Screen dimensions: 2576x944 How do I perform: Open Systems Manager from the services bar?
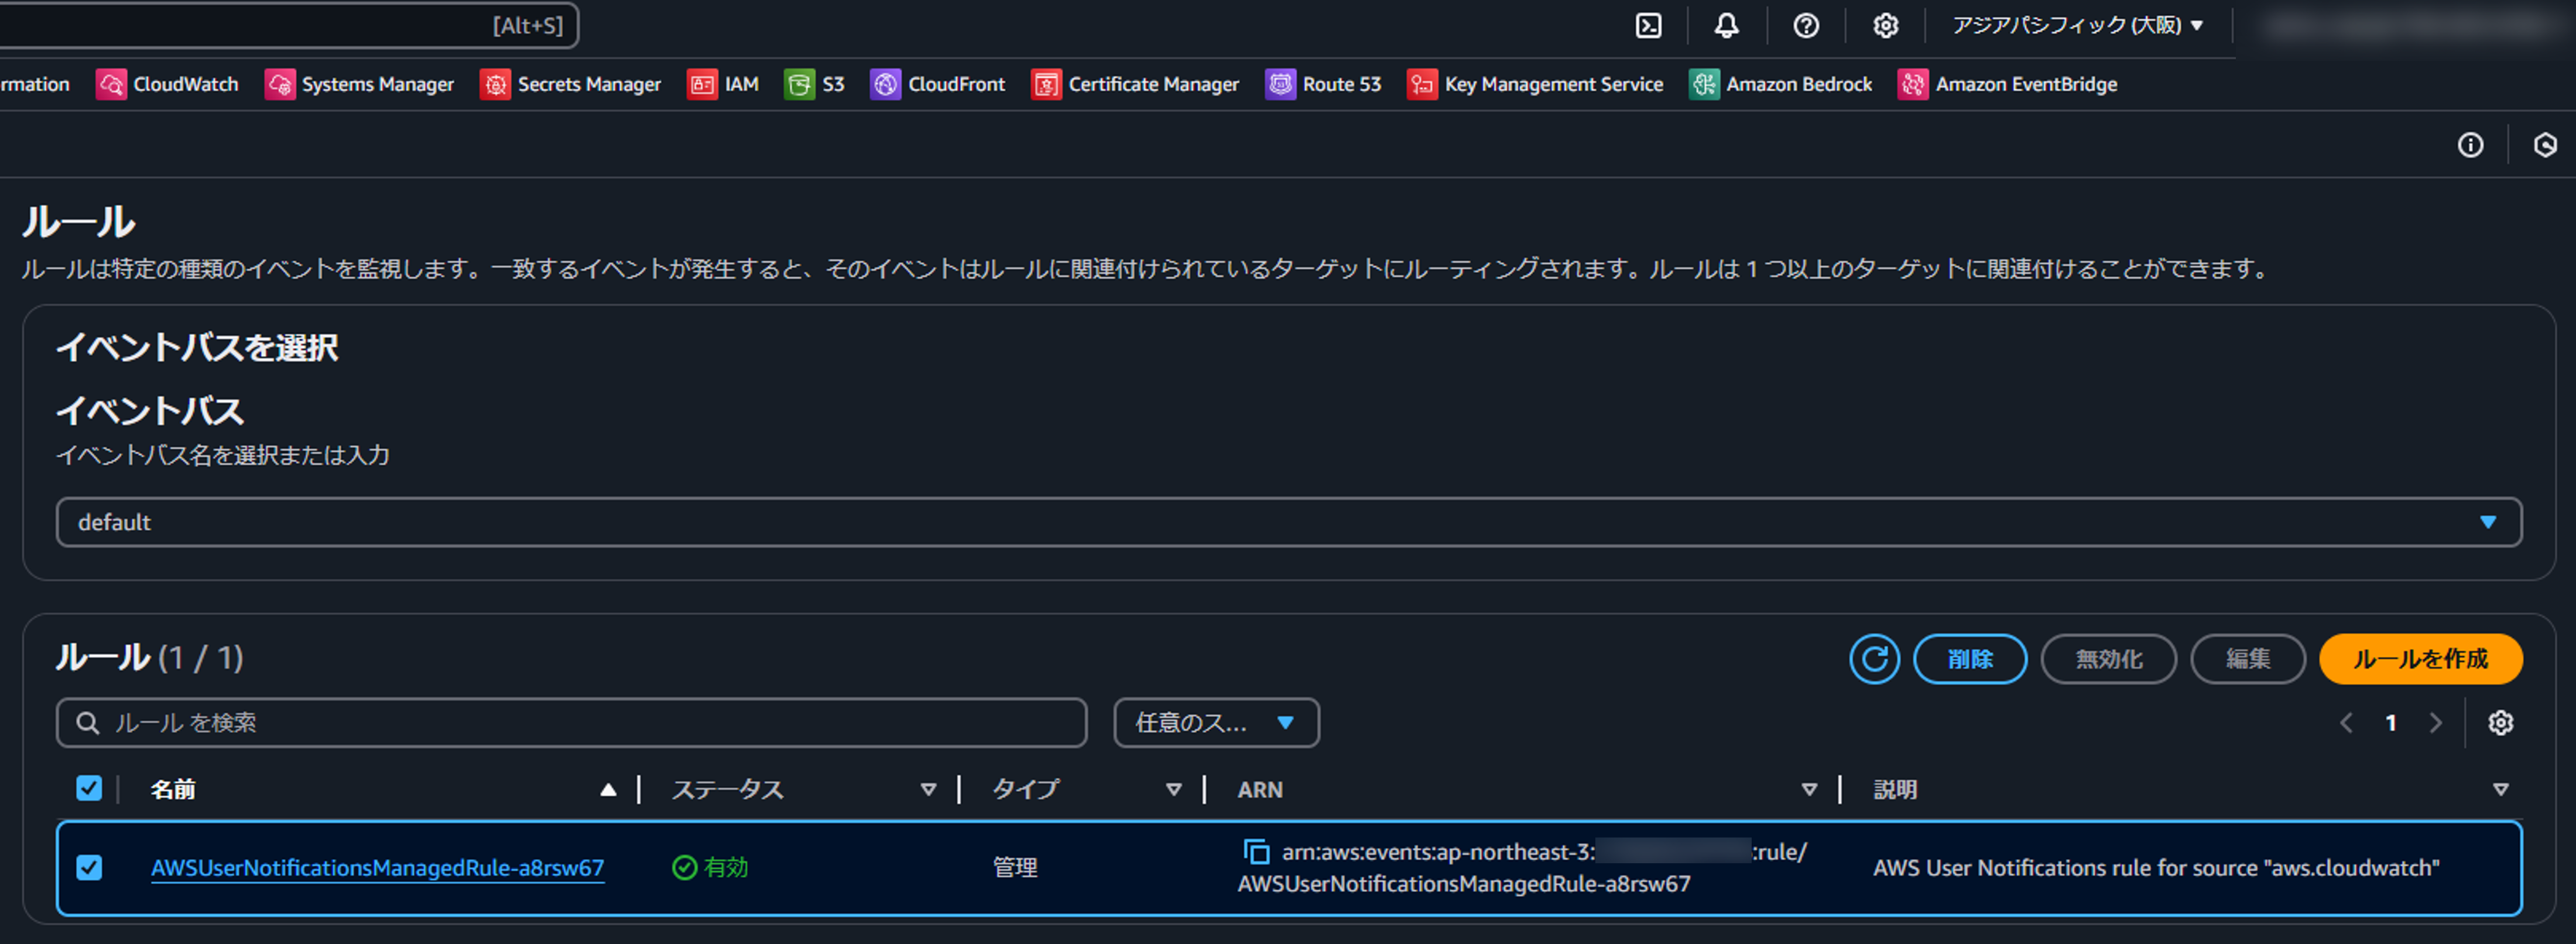point(375,84)
